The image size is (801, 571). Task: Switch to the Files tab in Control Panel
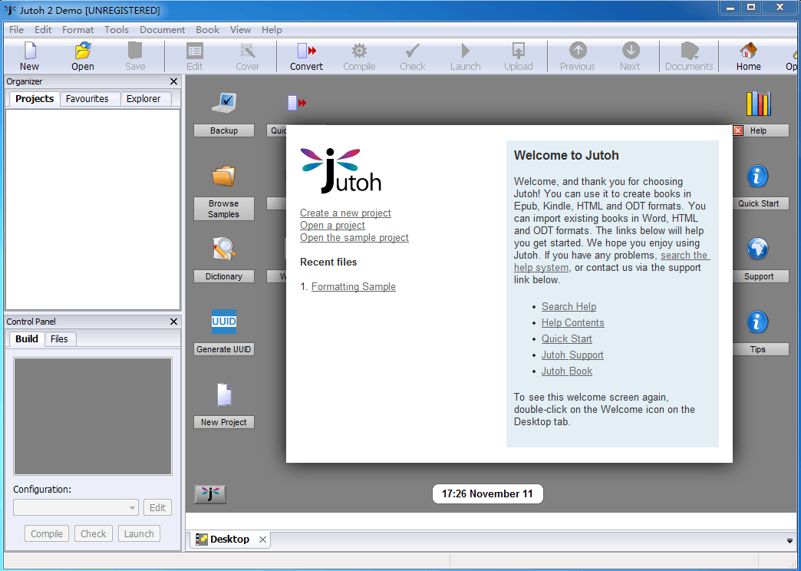click(x=60, y=338)
